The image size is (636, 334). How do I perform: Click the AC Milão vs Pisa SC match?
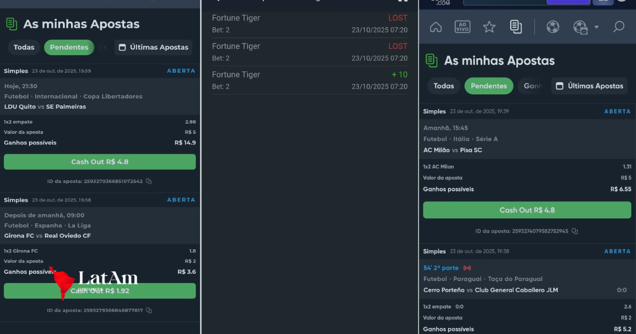(453, 150)
